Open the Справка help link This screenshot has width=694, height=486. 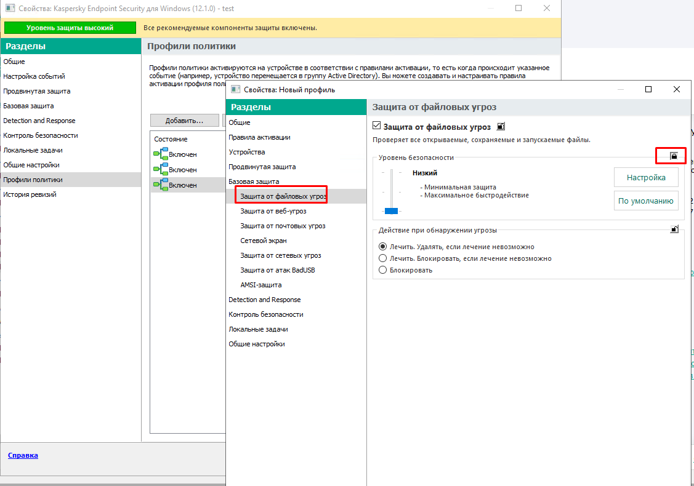pyautogui.click(x=23, y=455)
